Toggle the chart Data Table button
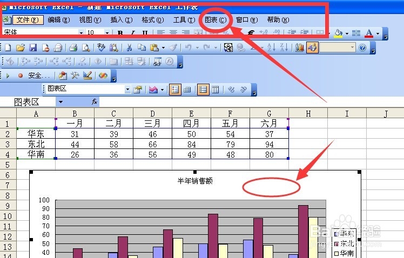Screen dimensions: 404x258 pos(187,90)
